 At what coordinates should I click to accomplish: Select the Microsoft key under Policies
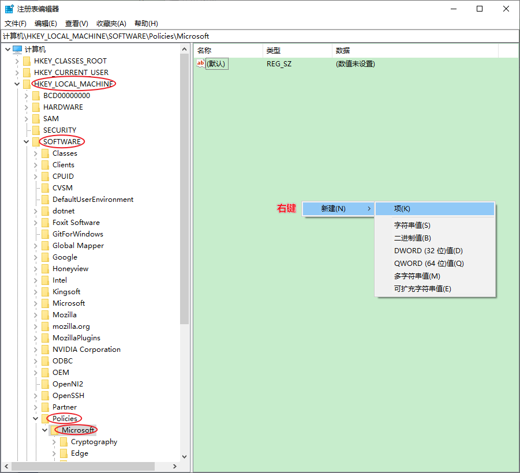78,430
